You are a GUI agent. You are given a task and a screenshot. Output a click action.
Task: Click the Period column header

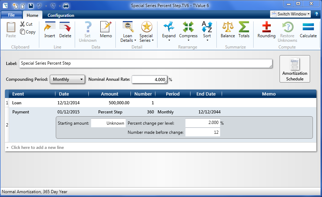tap(173, 94)
